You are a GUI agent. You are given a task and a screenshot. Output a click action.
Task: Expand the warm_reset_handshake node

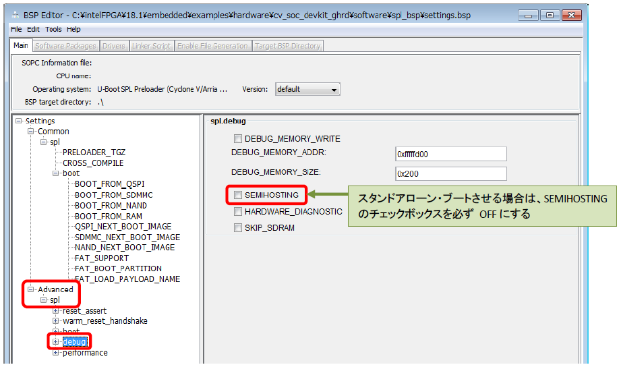point(56,321)
